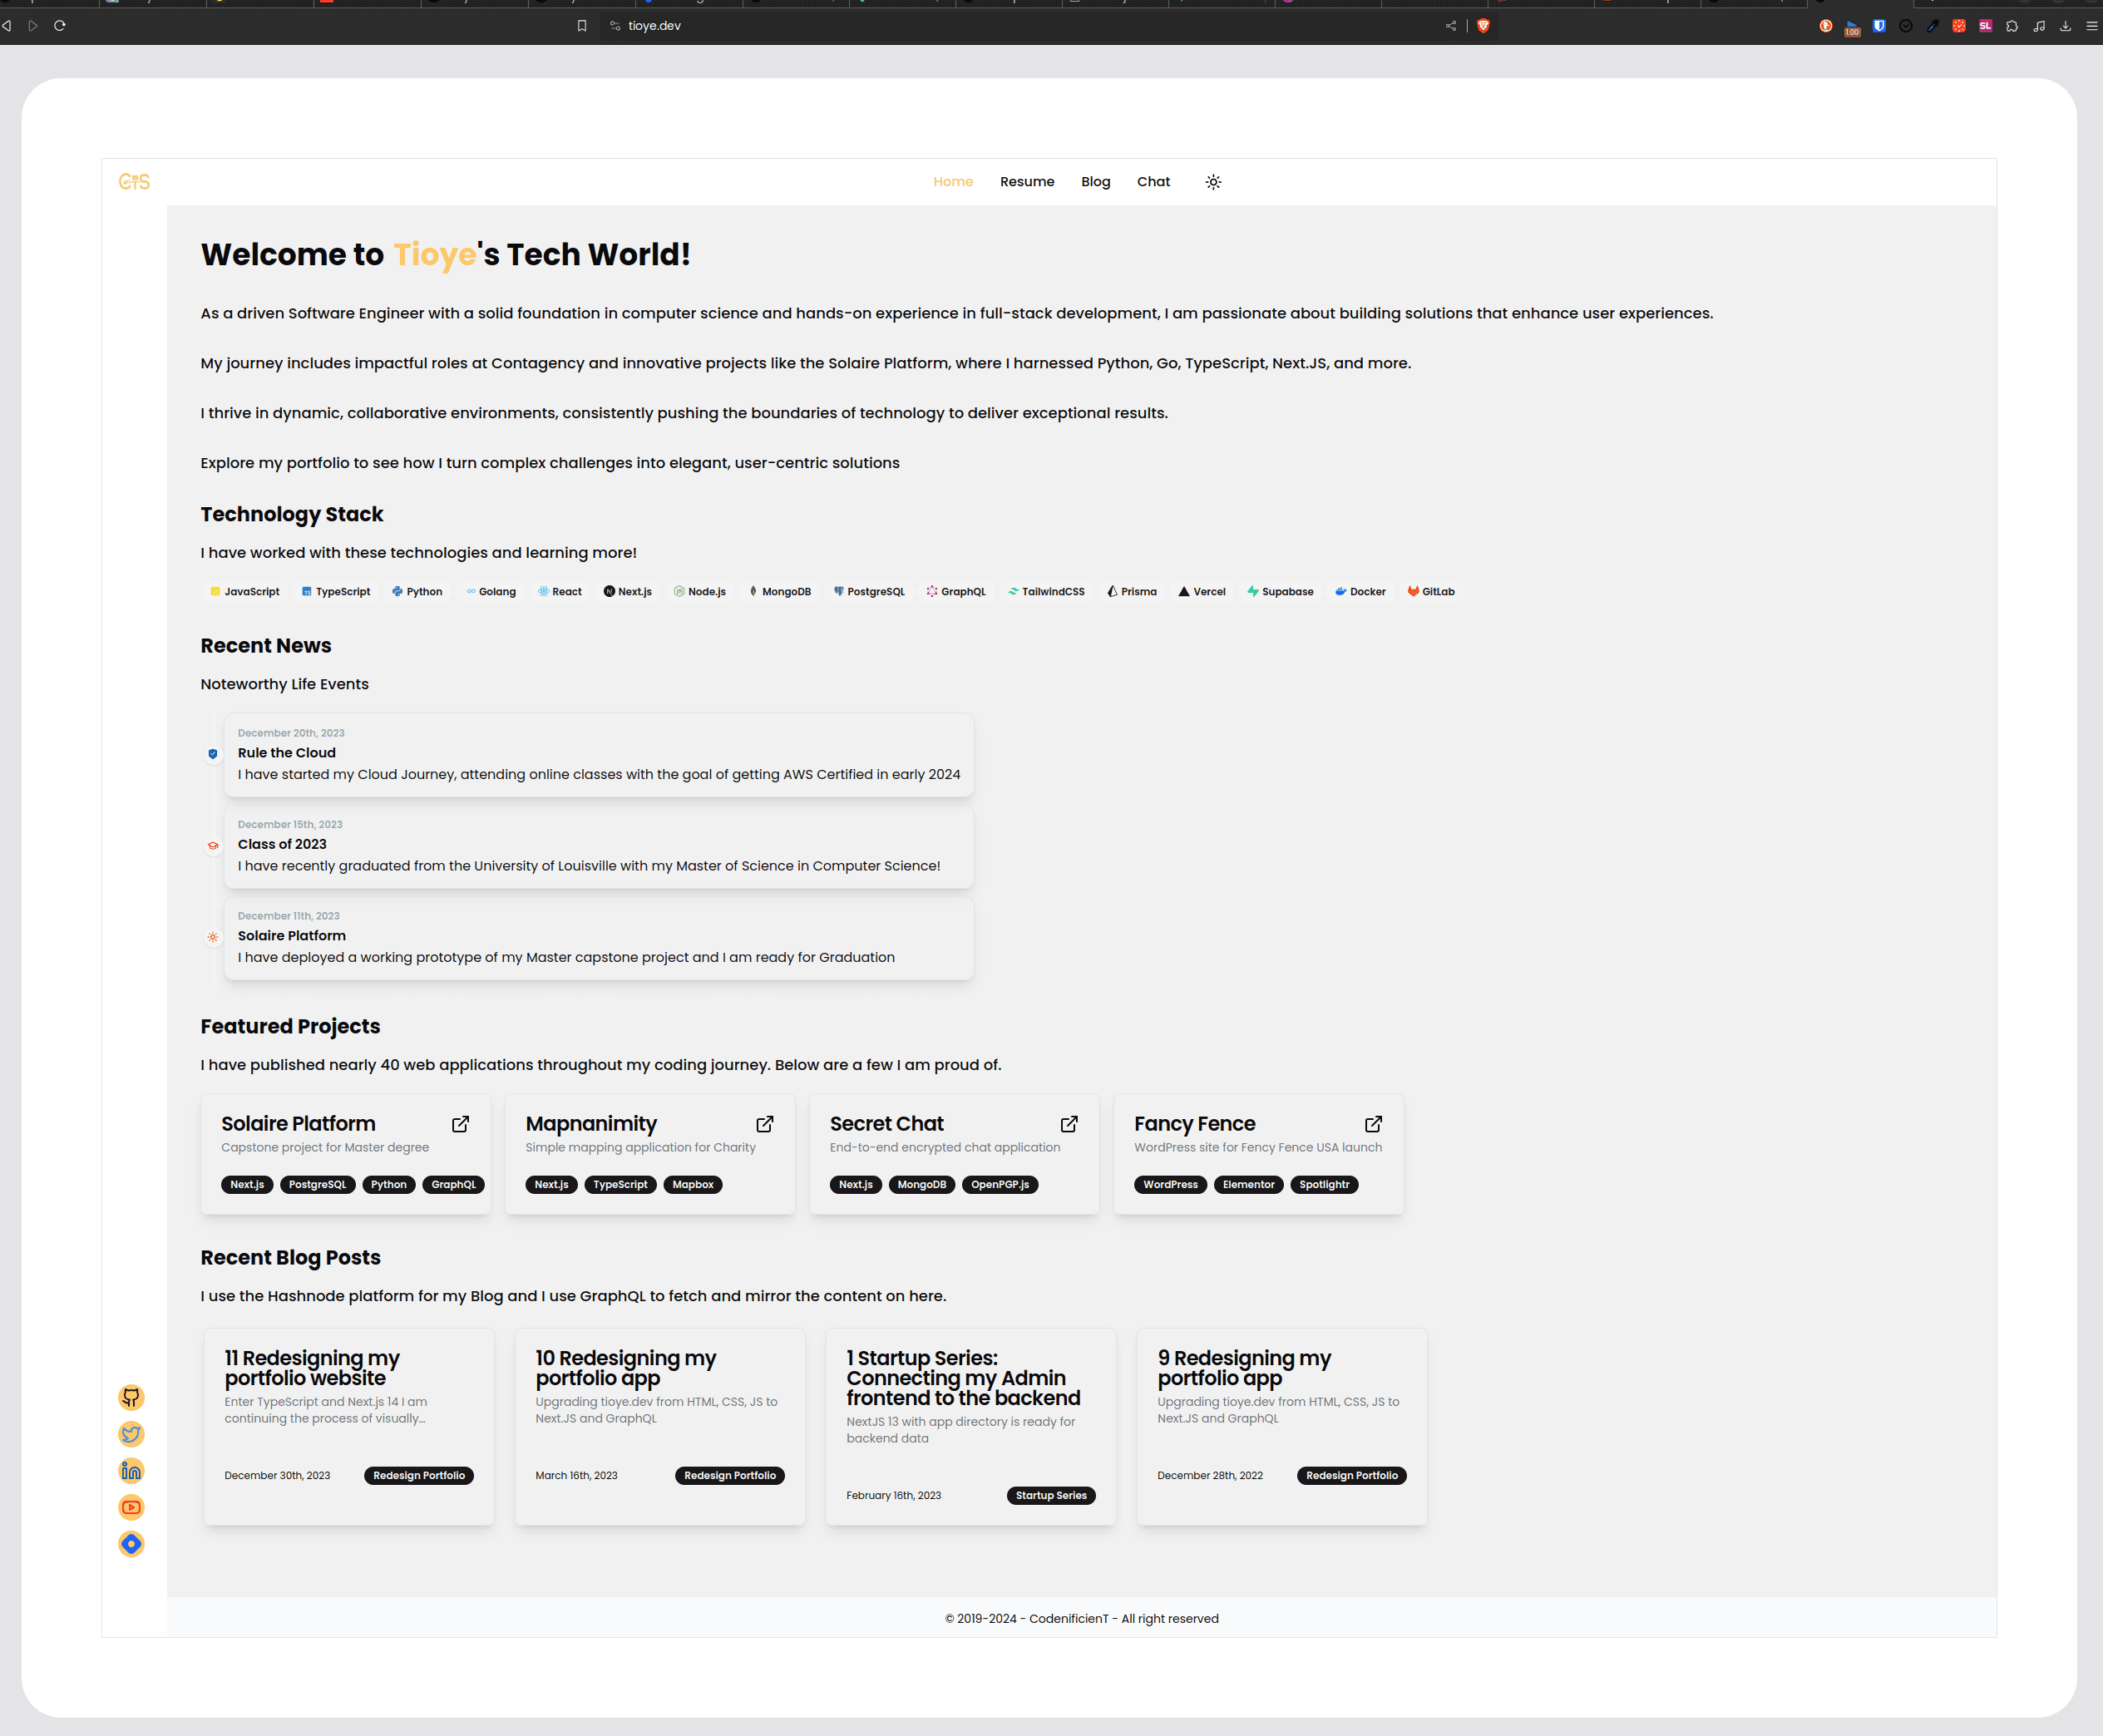
Task: Open the Brave Shields icon in the address bar
Action: pyautogui.click(x=1483, y=26)
